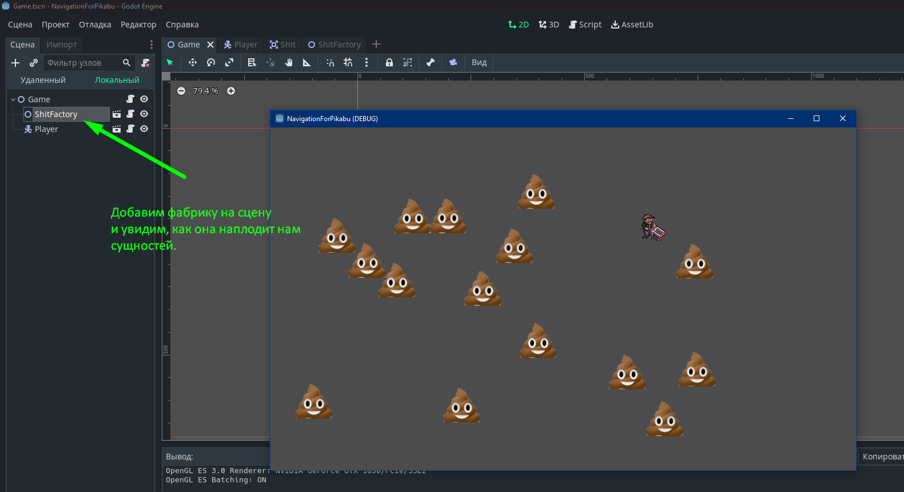
Task: Switch to the Script workspace
Action: (x=586, y=25)
